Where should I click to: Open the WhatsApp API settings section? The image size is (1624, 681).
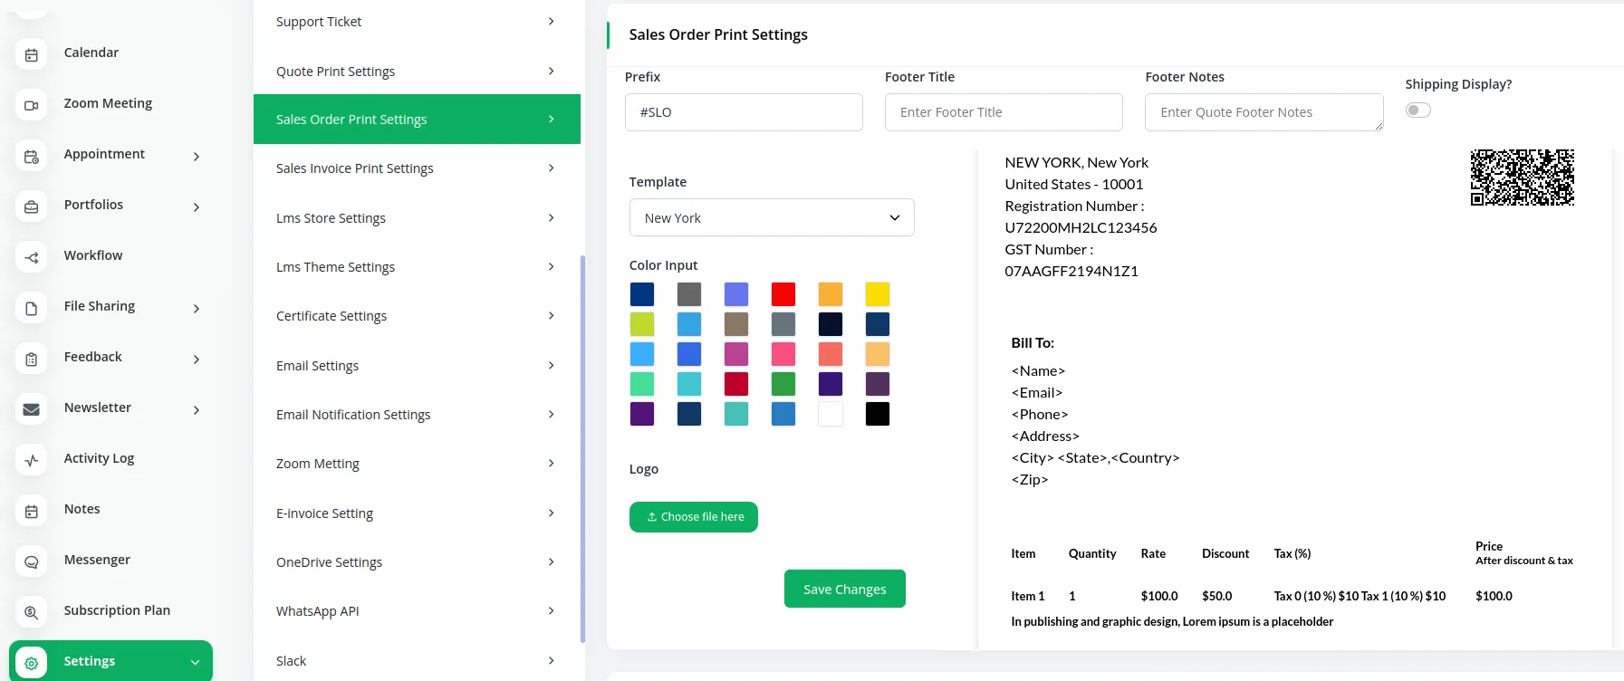click(417, 611)
